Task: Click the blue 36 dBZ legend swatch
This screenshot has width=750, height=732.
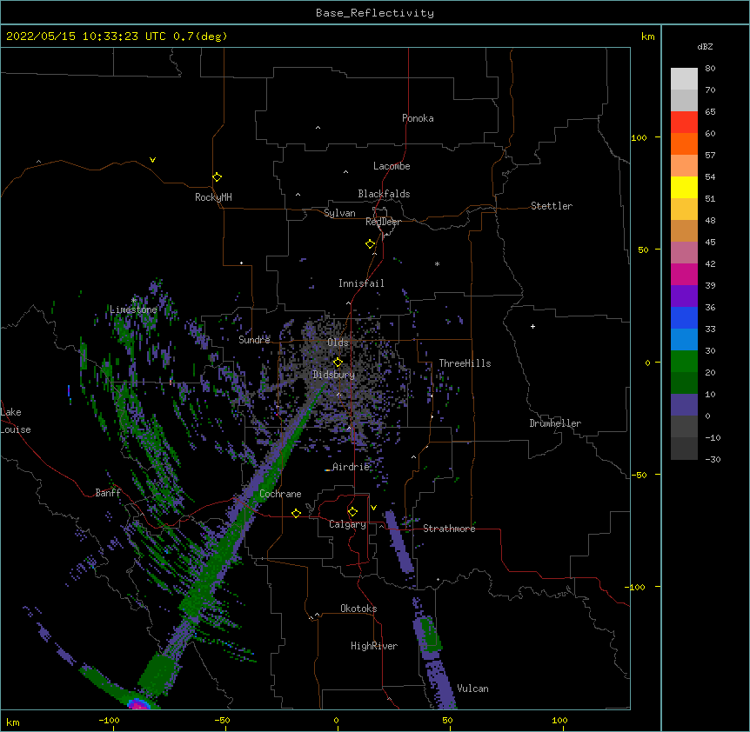Action: click(684, 317)
